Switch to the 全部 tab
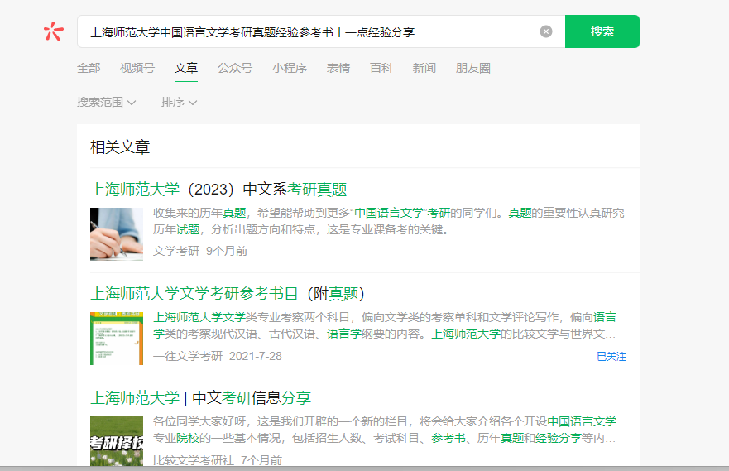Image resolution: width=729 pixels, height=471 pixels. [x=89, y=69]
